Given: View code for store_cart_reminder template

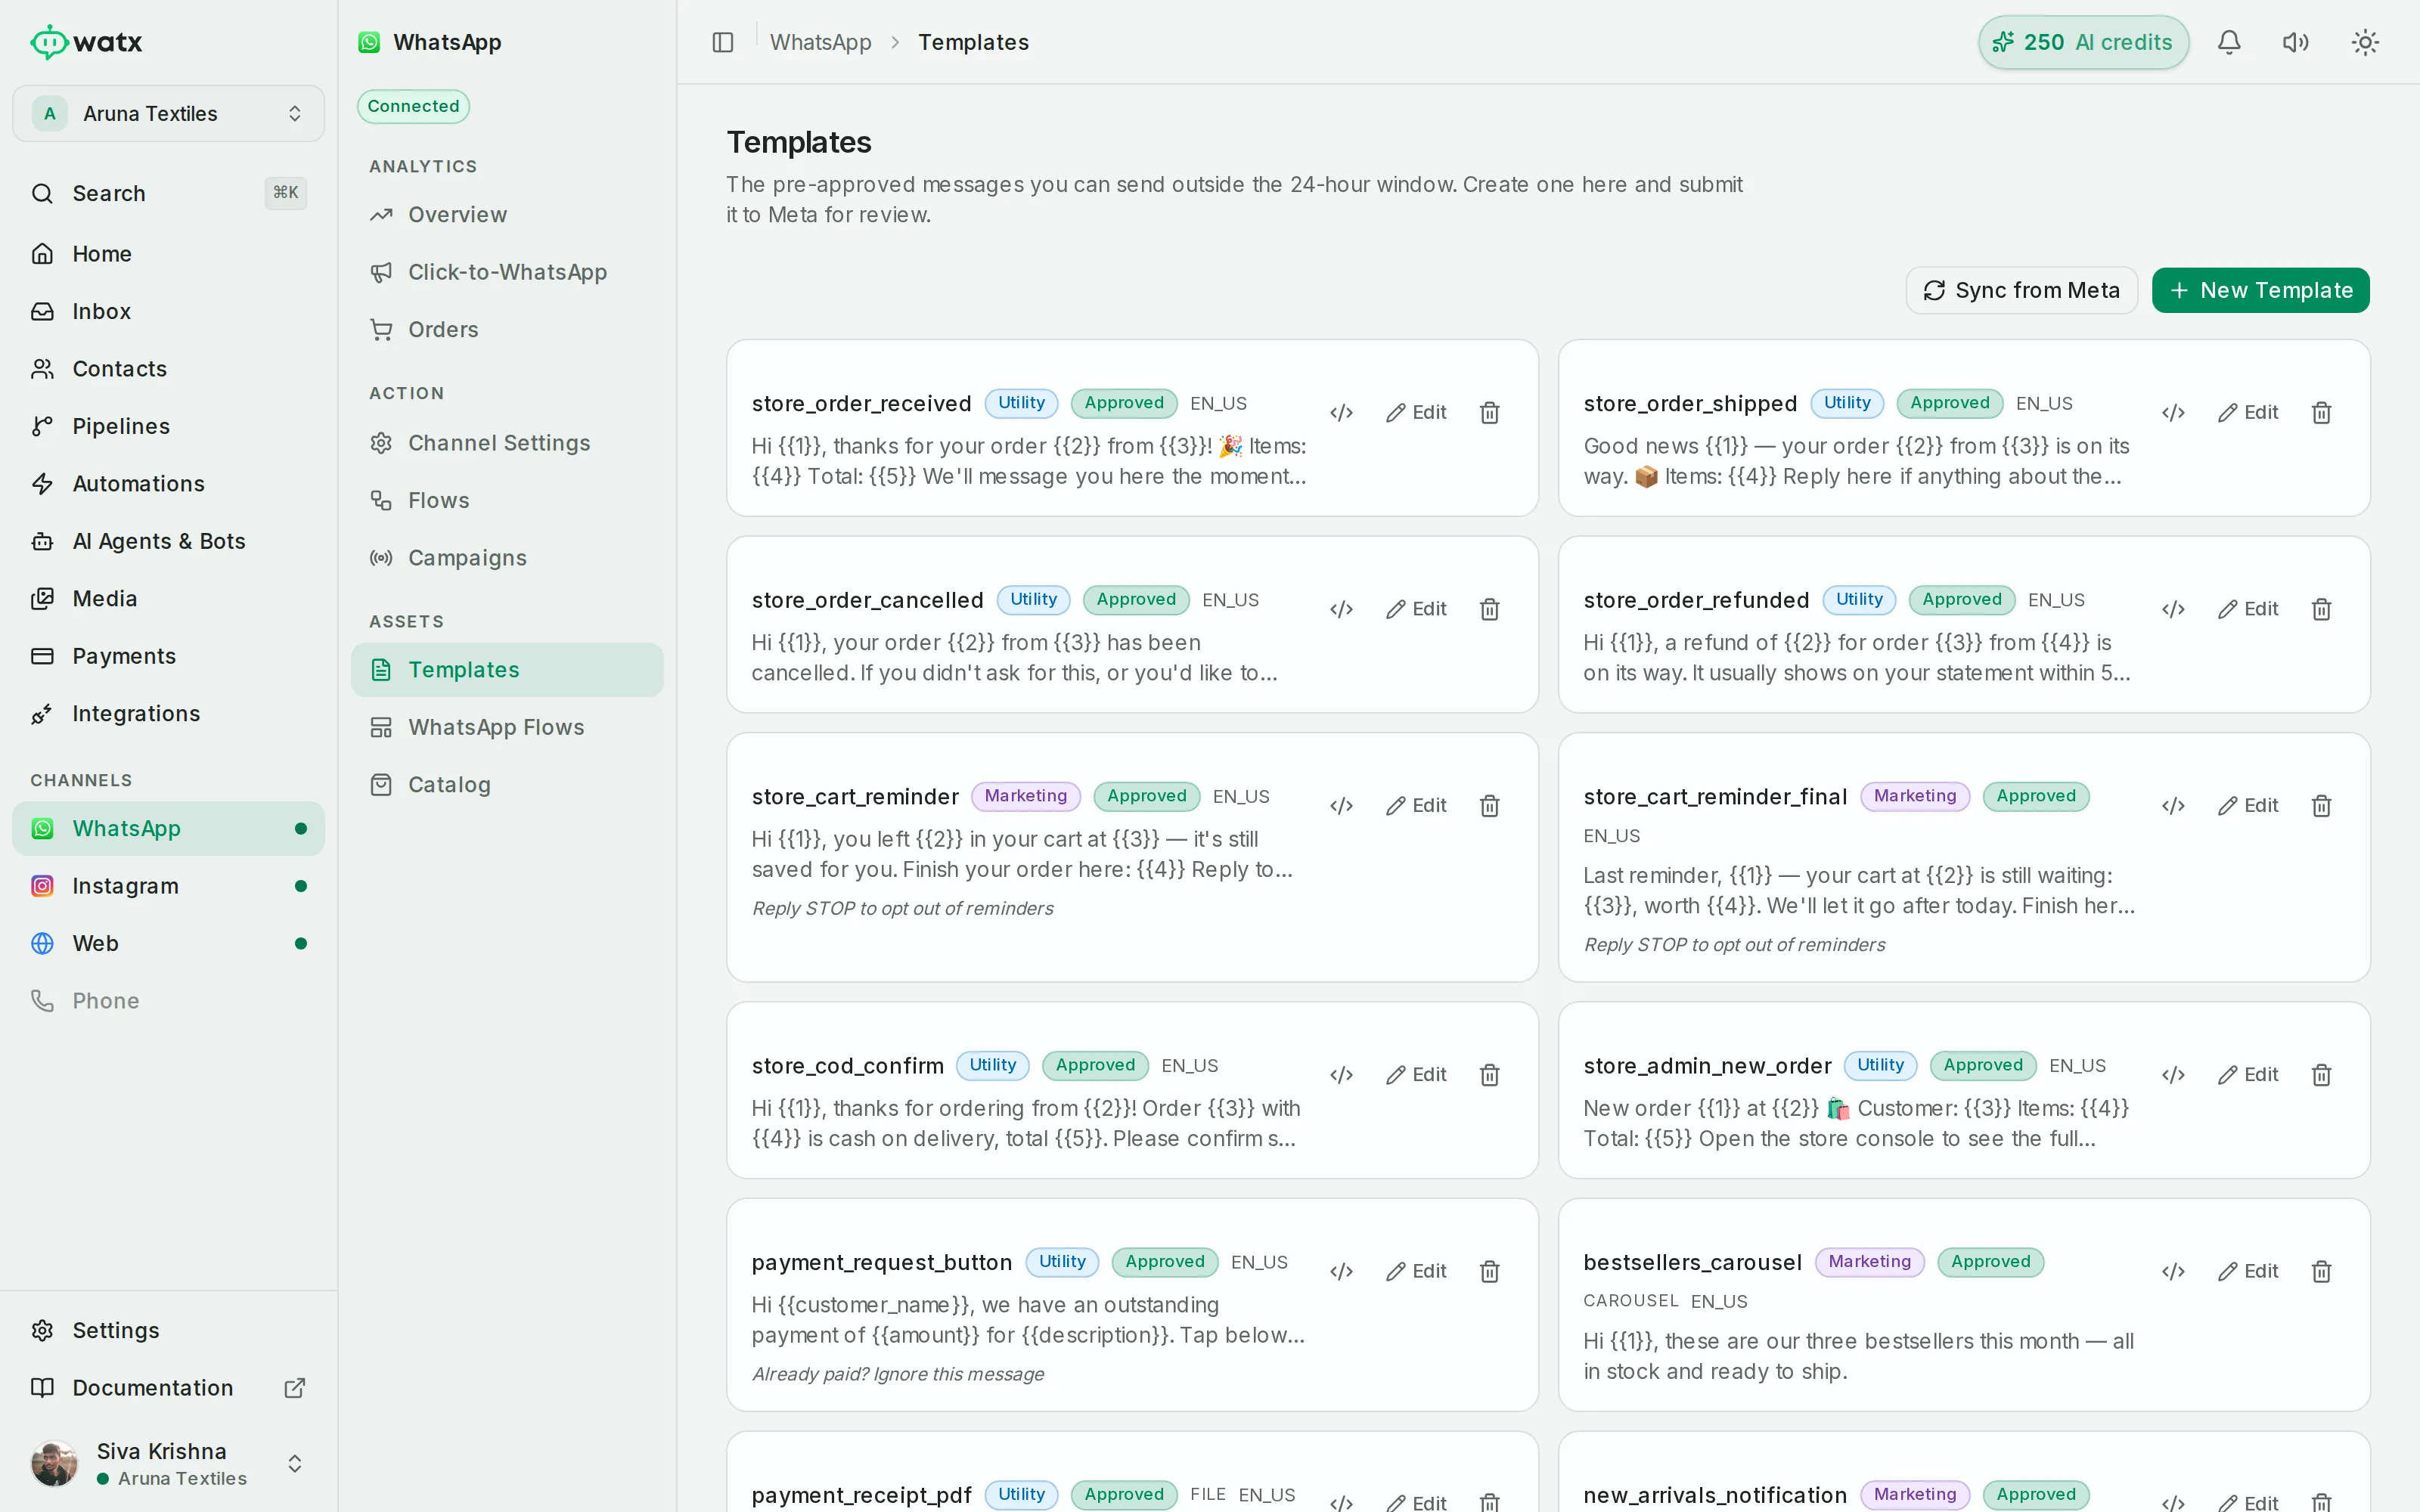Looking at the screenshot, I should point(1341,805).
